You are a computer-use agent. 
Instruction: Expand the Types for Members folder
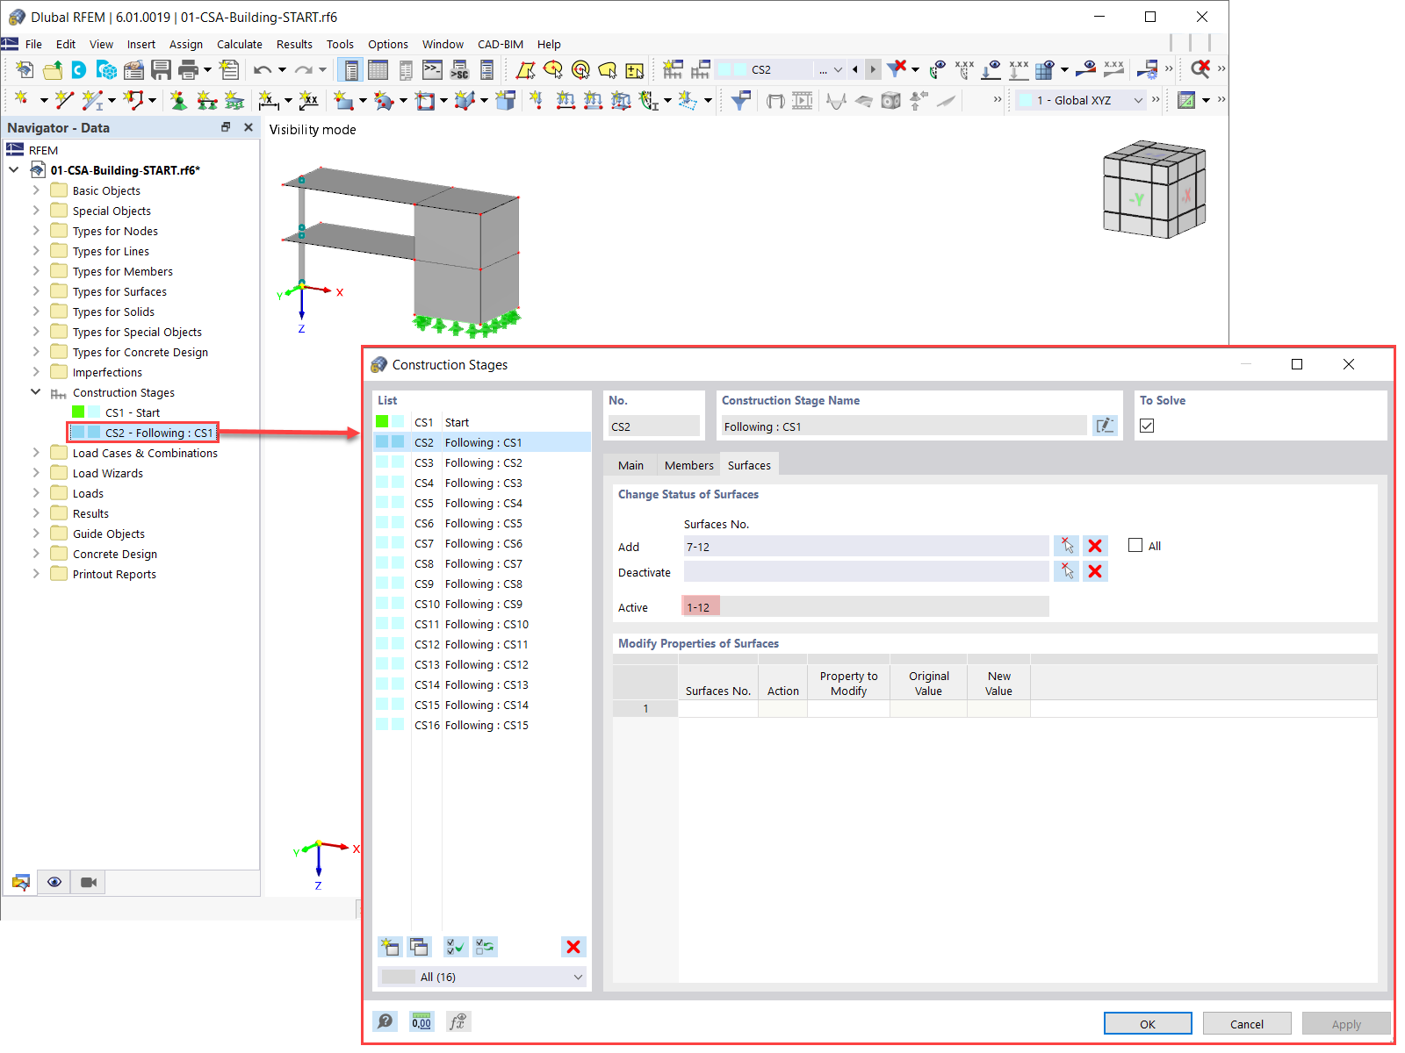pyautogui.click(x=36, y=270)
